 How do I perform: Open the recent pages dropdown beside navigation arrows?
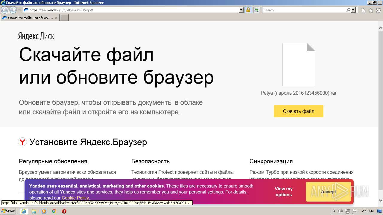(19, 10)
